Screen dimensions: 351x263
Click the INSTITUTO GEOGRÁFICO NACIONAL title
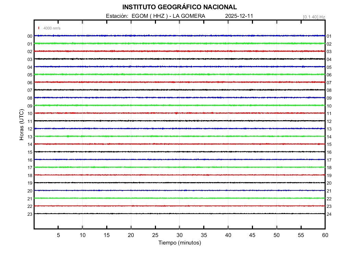pos(179,7)
